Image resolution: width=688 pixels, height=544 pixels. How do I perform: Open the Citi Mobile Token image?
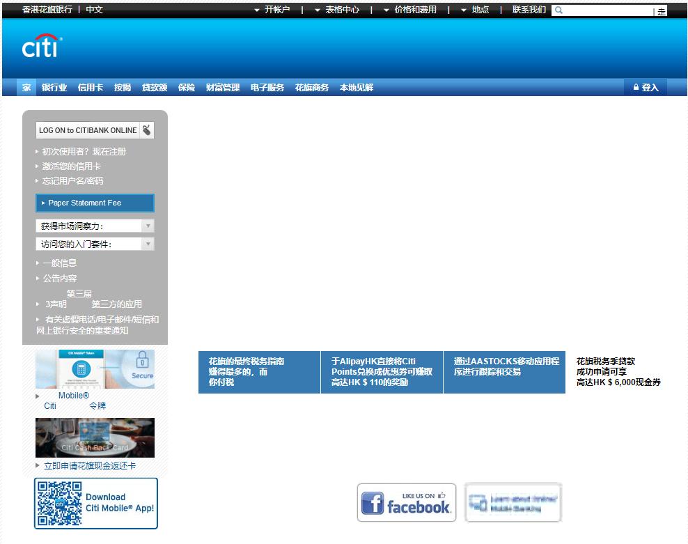[x=95, y=368]
